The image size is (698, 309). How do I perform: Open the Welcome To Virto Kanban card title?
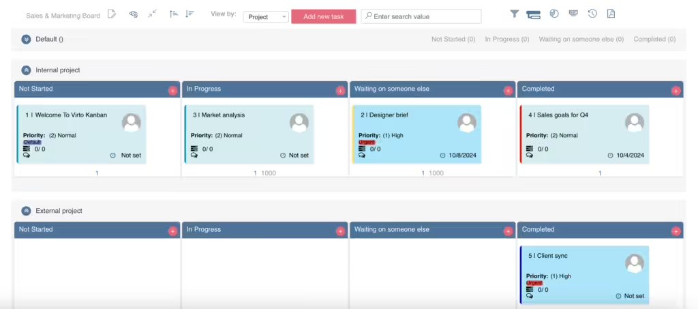coord(66,115)
